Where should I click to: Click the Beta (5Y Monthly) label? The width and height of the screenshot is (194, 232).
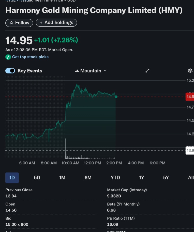tap(123, 204)
